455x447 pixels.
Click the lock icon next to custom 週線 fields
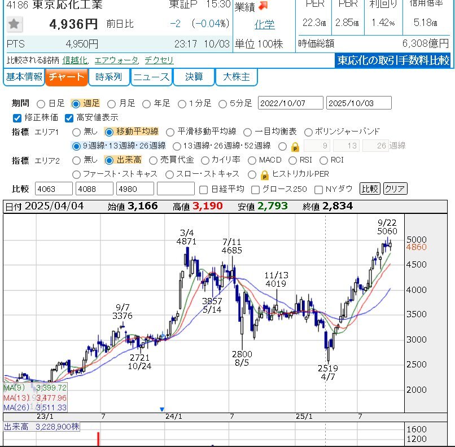295,147
